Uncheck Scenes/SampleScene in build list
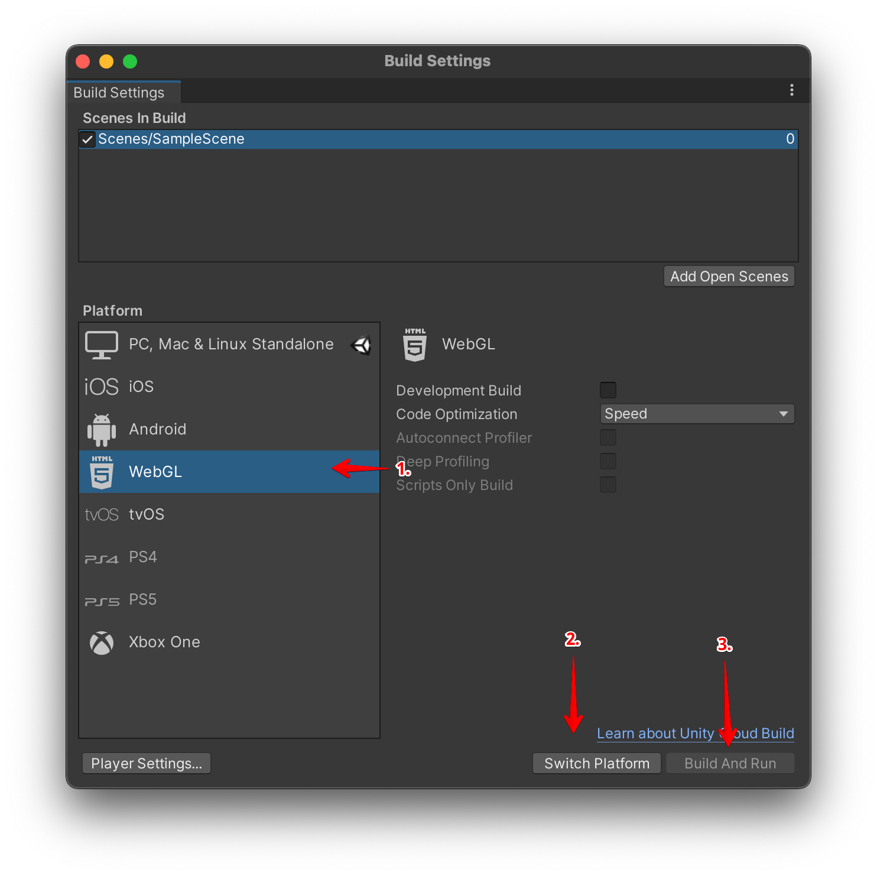The width and height of the screenshot is (877, 876). pyautogui.click(x=87, y=139)
